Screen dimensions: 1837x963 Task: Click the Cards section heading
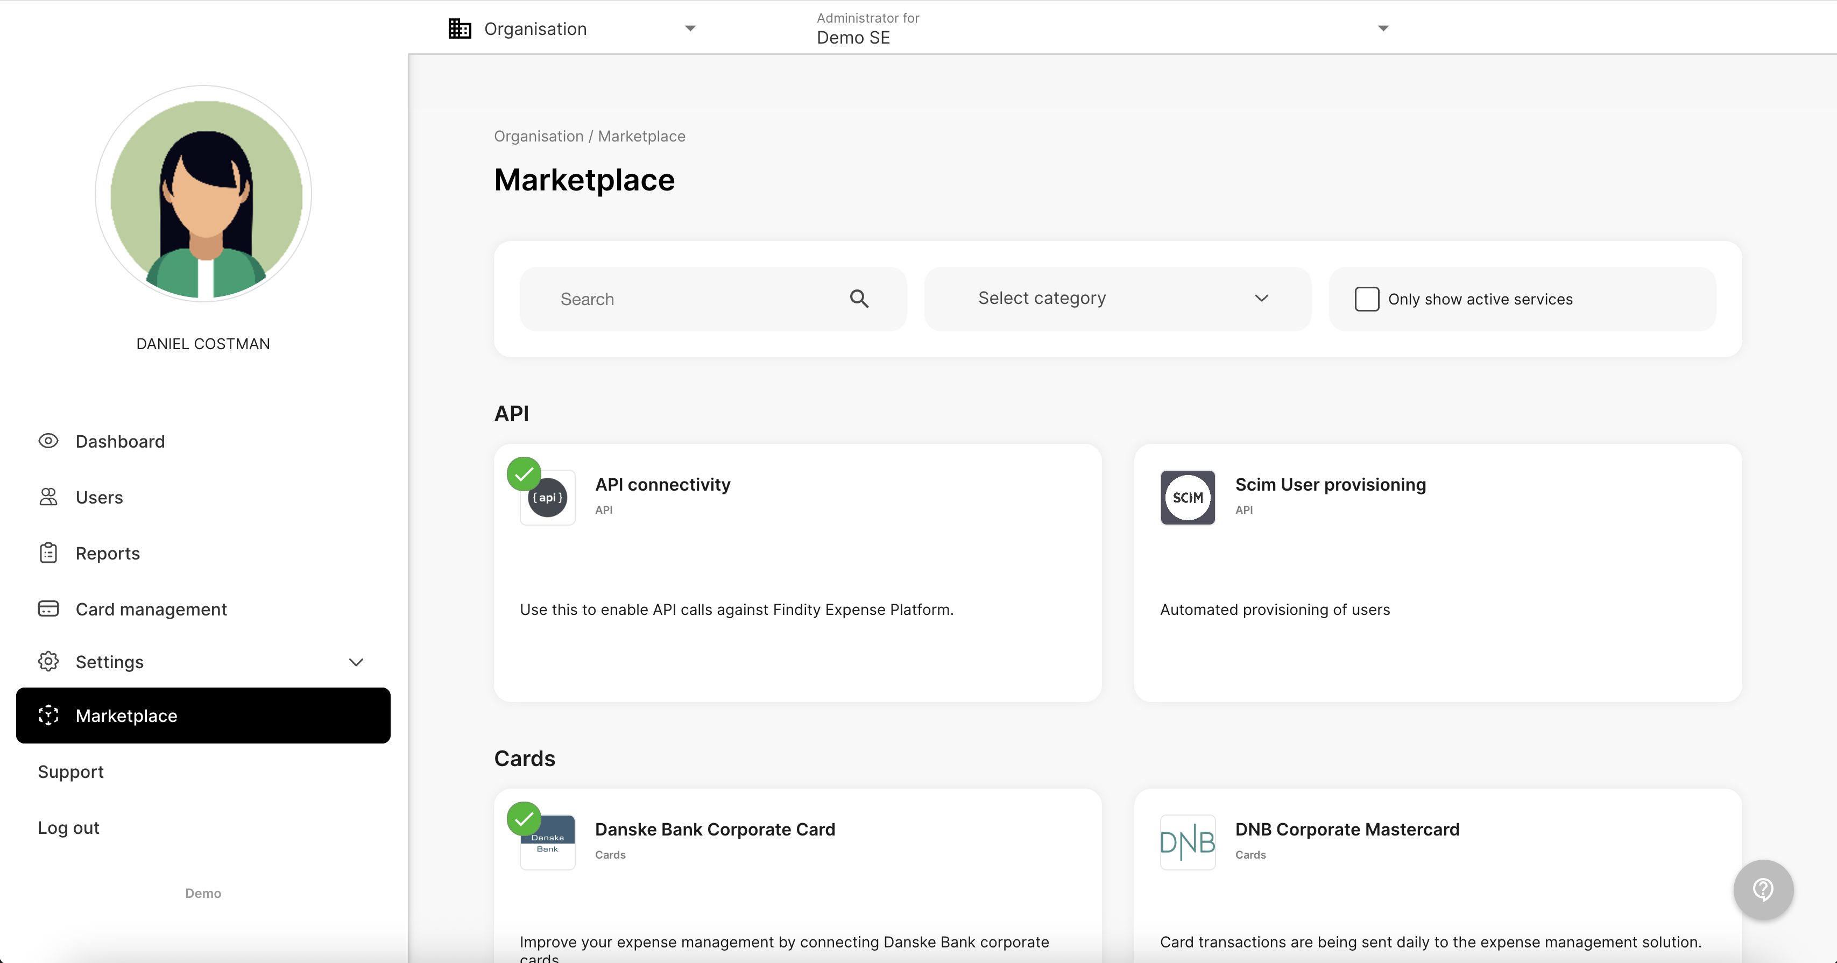[524, 759]
